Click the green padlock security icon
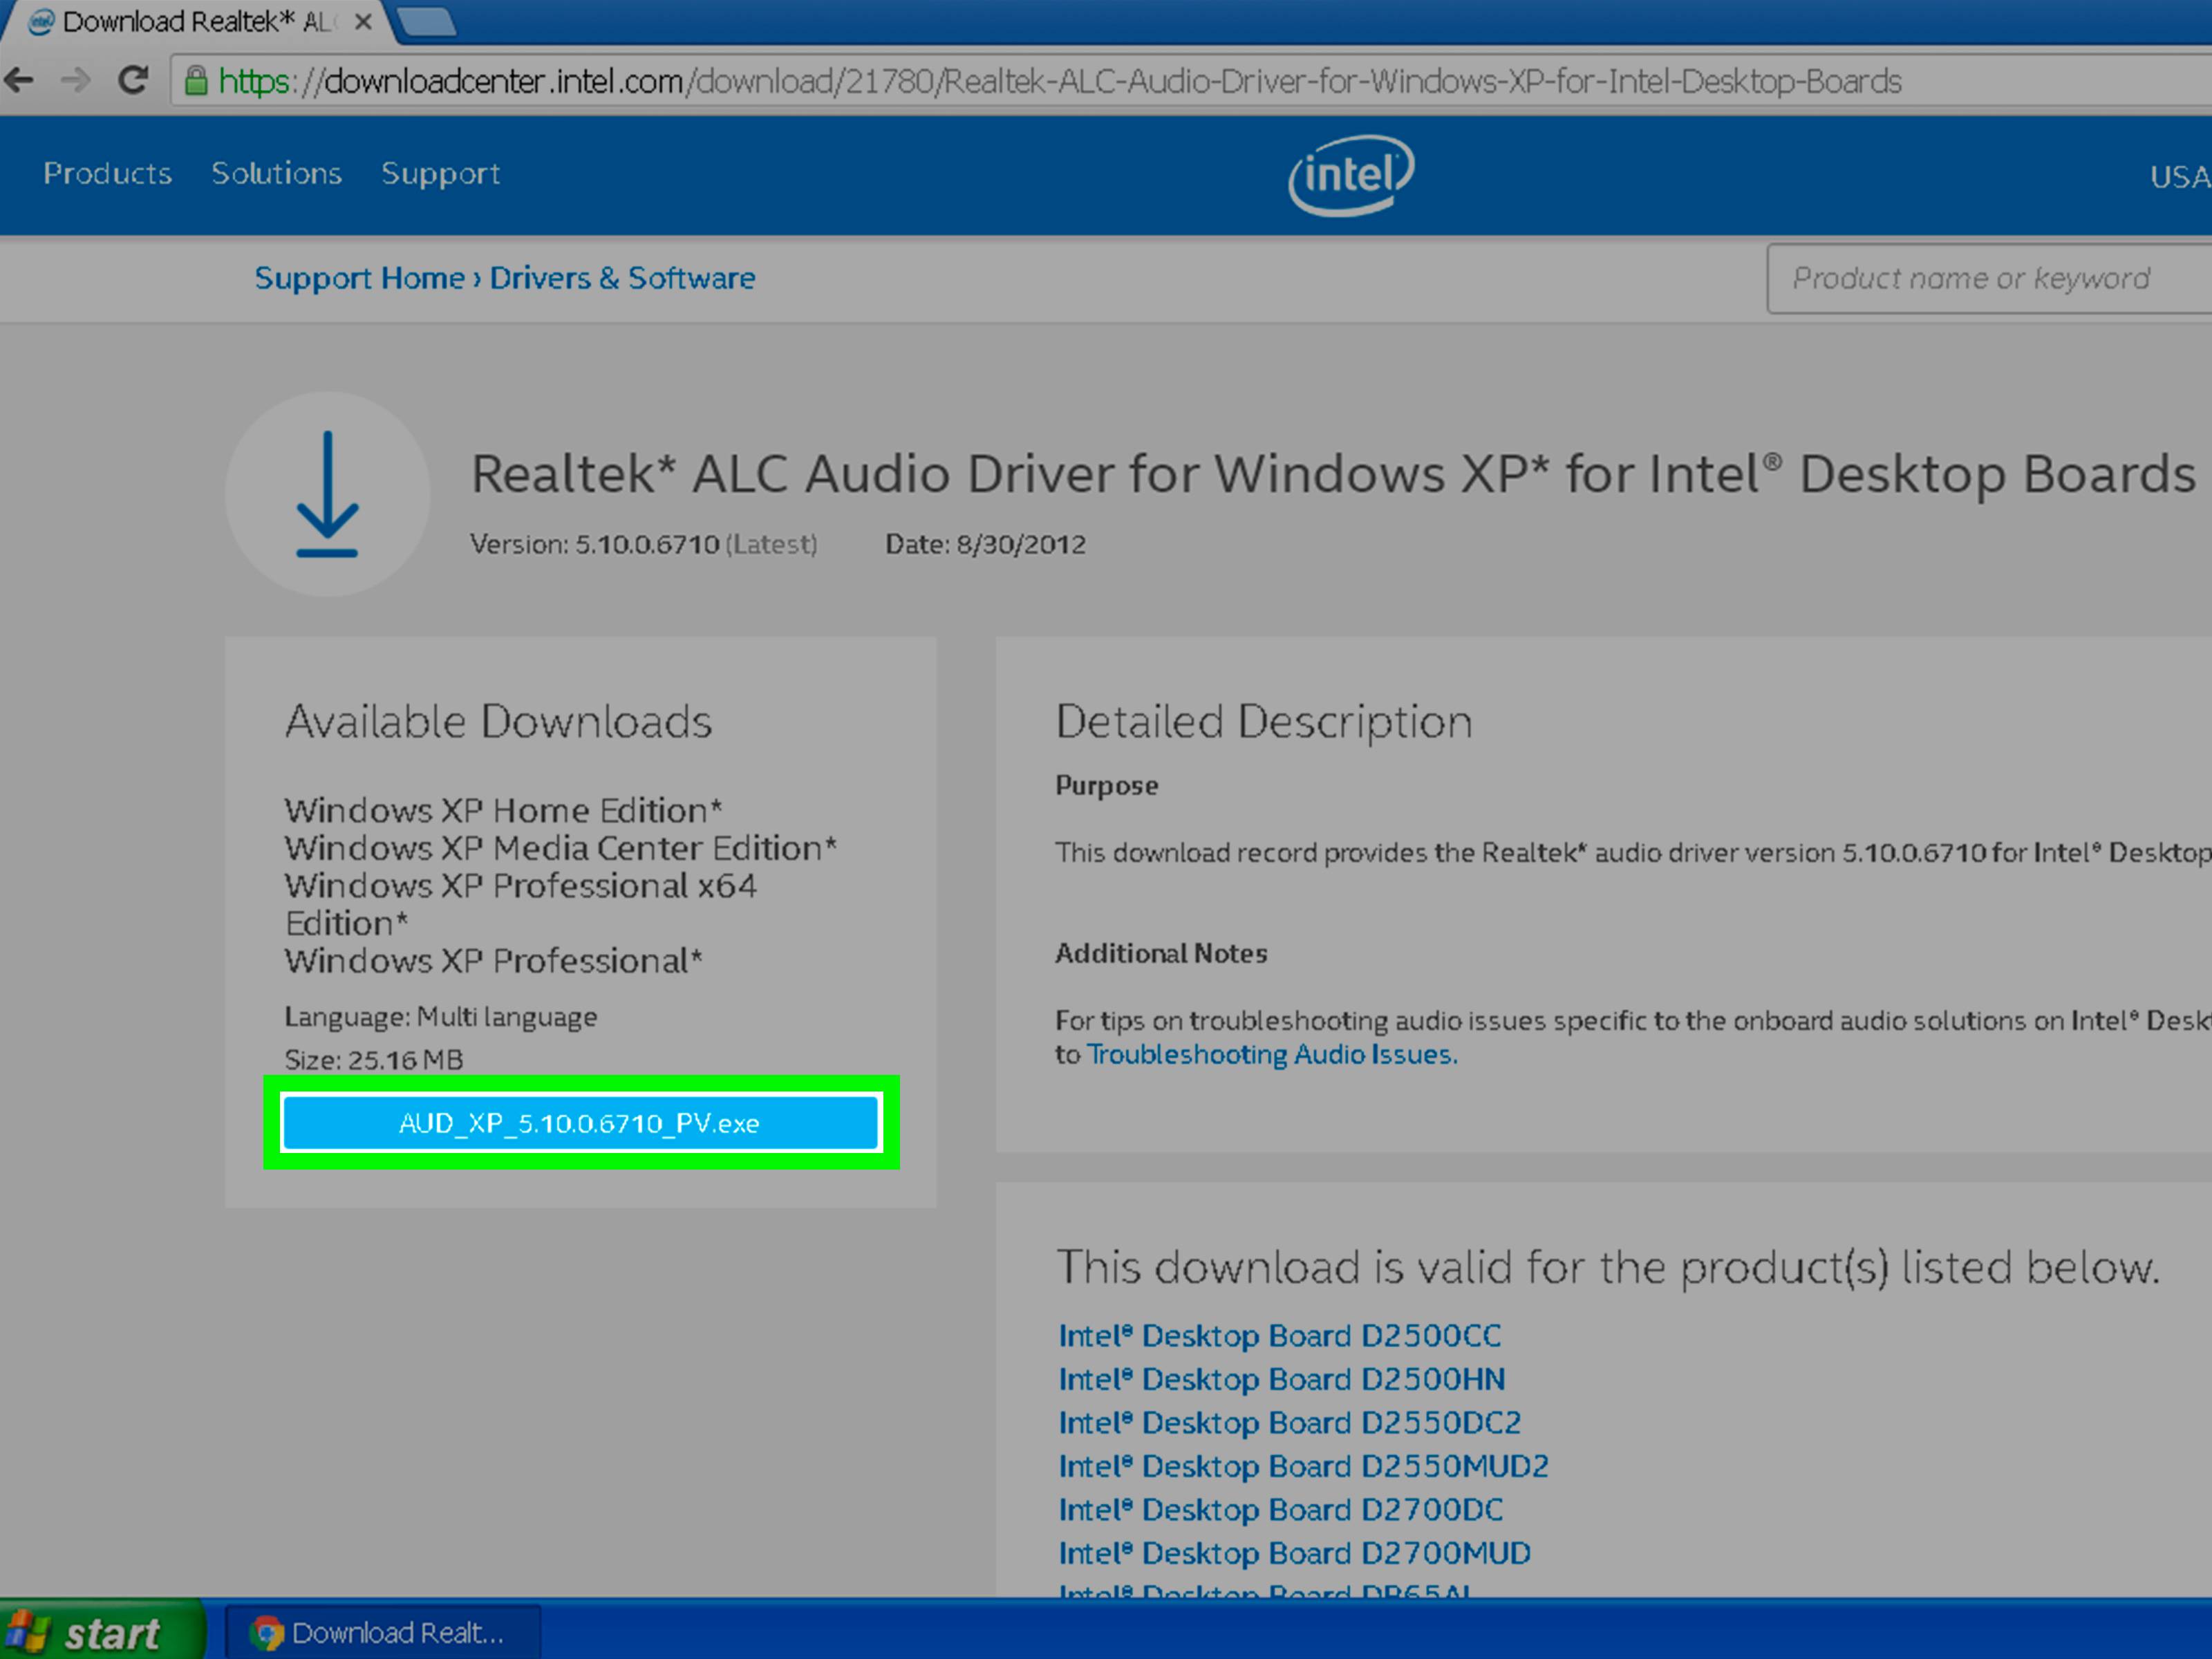 (x=196, y=81)
